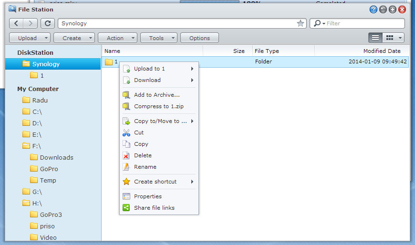The image size is (415, 245).
Task: Expand the Tools dropdown arrow
Action: point(173,38)
